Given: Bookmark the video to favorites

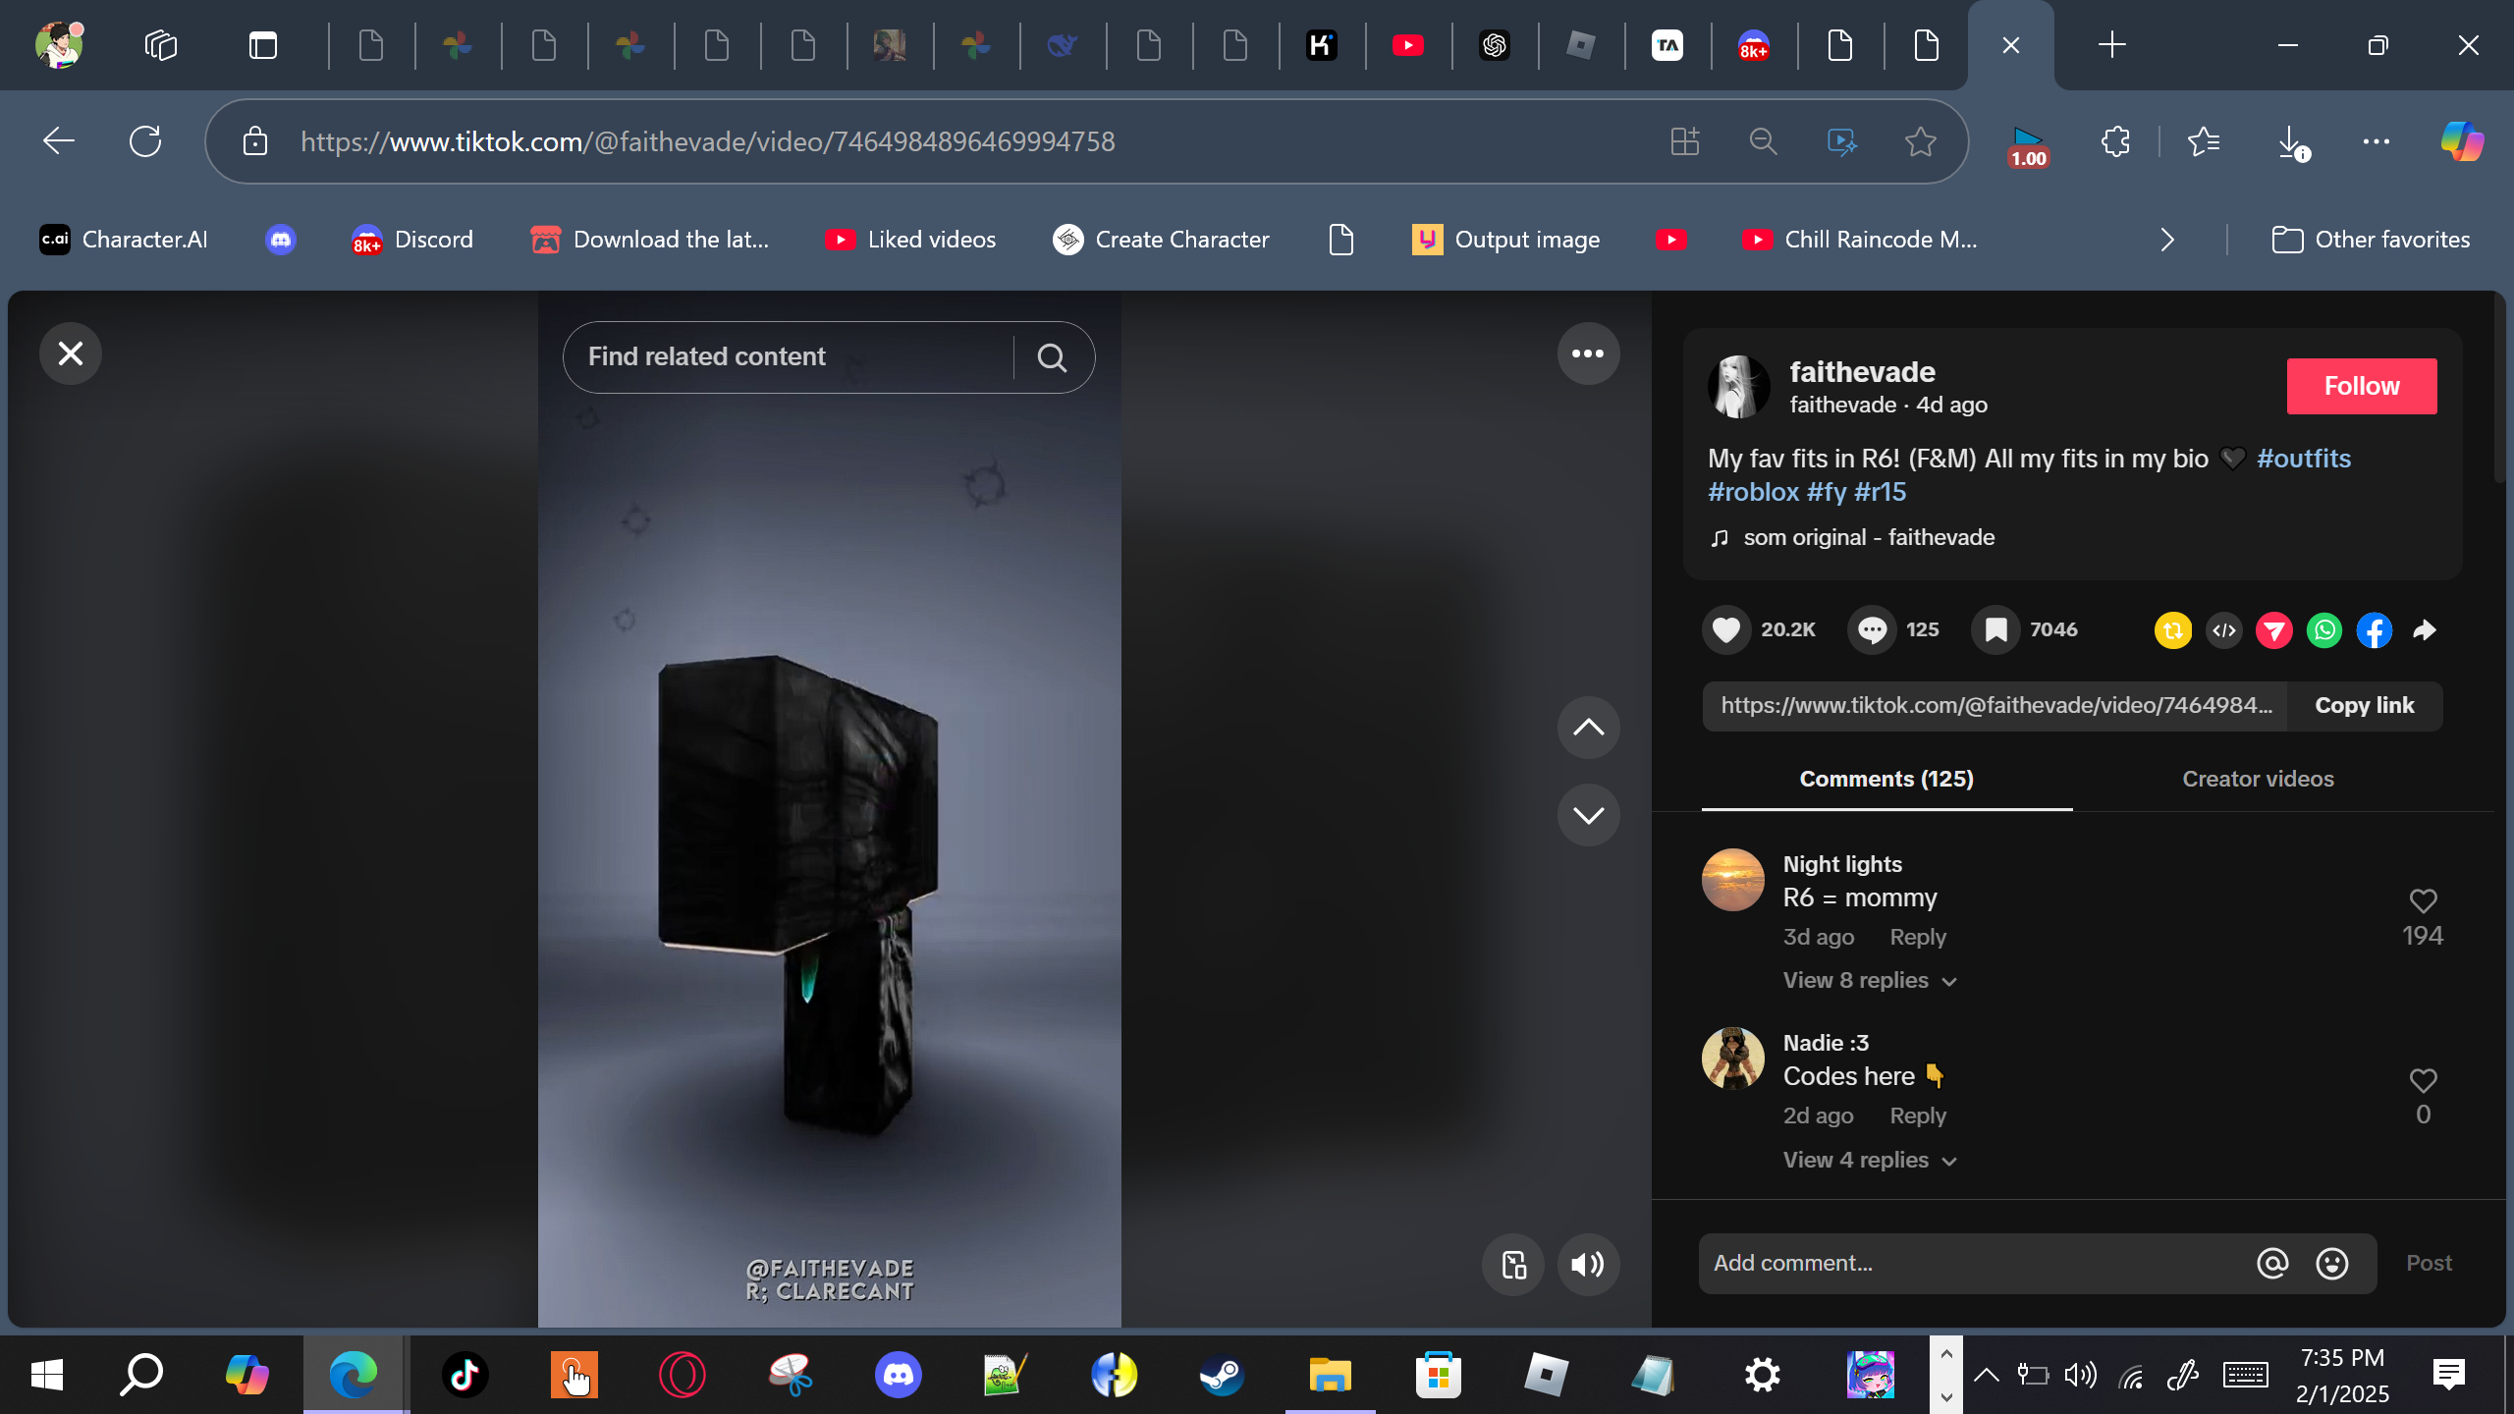Looking at the screenshot, I should (x=1995, y=629).
